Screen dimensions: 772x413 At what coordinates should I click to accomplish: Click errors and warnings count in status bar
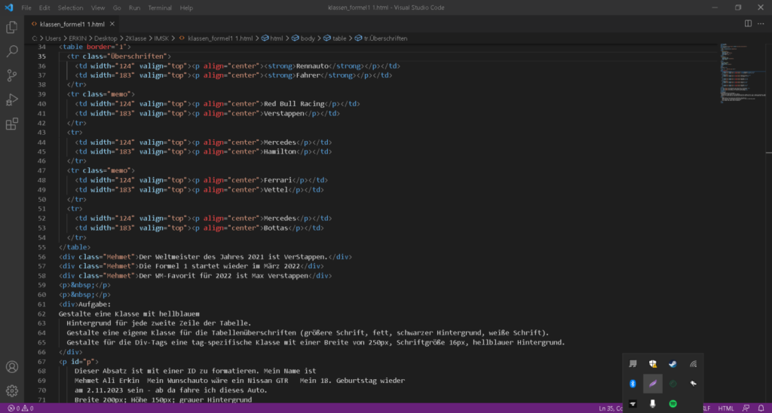pos(20,408)
